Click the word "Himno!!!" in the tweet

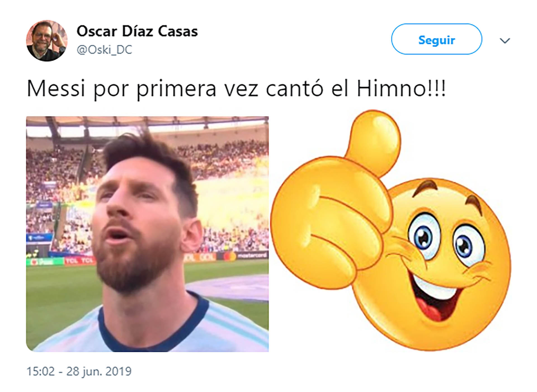click(401, 89)
